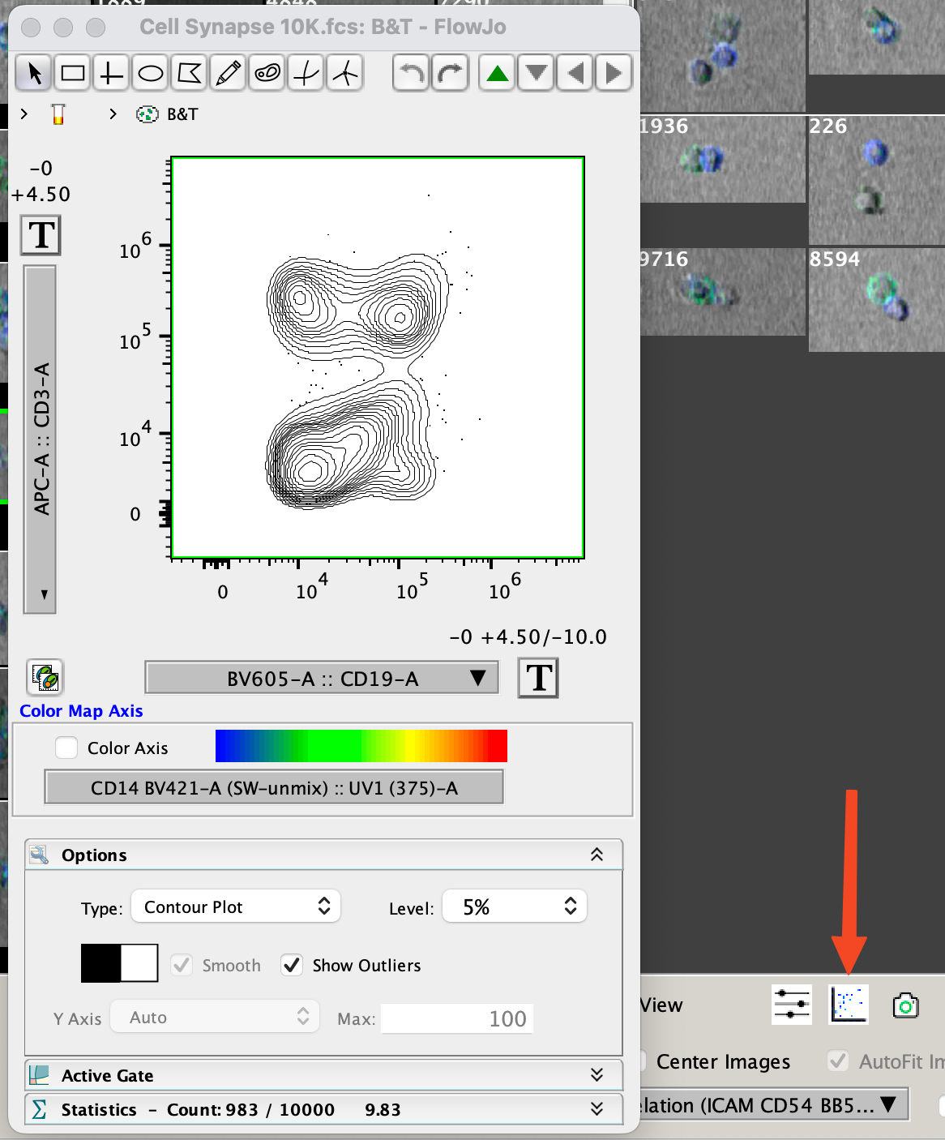The width and height of the screenshot is (945, 1140).
Task: Open the Contour Plot type dropdown
Action: click(x=235, y=906)
